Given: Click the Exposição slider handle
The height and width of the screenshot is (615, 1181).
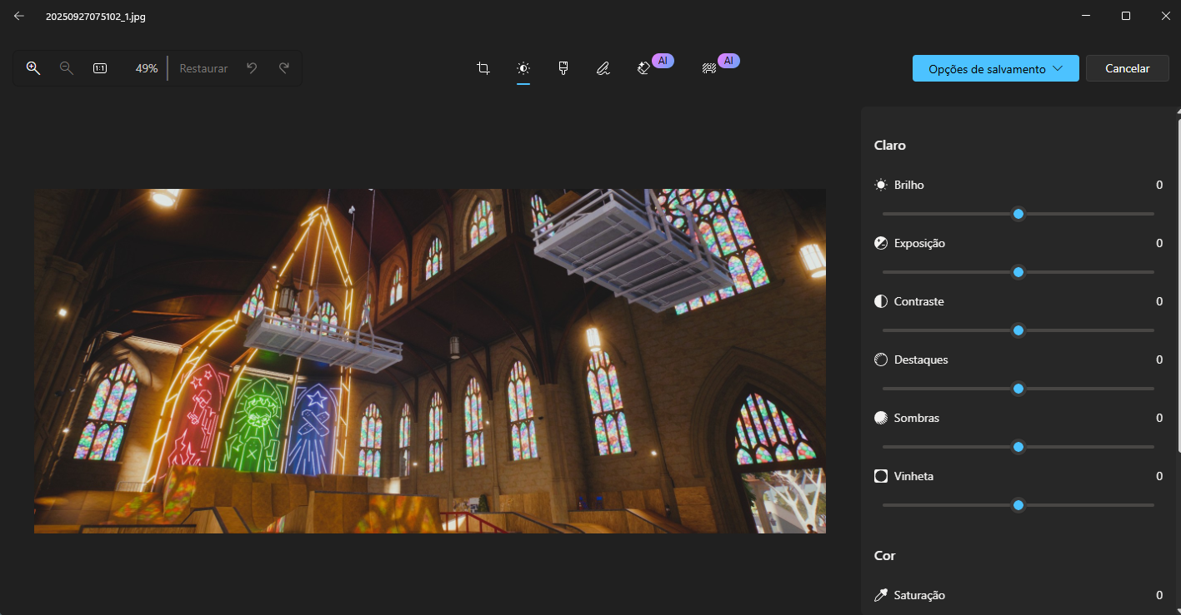Looking at the screenshot, I should (x=1018, y=272).
